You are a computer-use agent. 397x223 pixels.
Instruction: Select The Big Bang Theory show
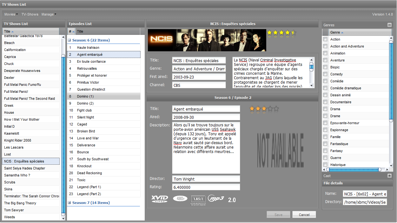tap(31, 203)
